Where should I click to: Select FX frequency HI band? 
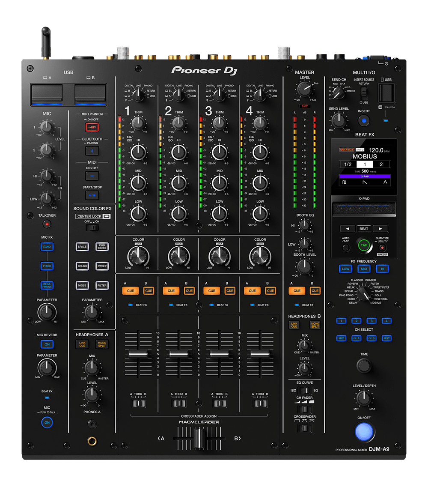coord(382,269)
